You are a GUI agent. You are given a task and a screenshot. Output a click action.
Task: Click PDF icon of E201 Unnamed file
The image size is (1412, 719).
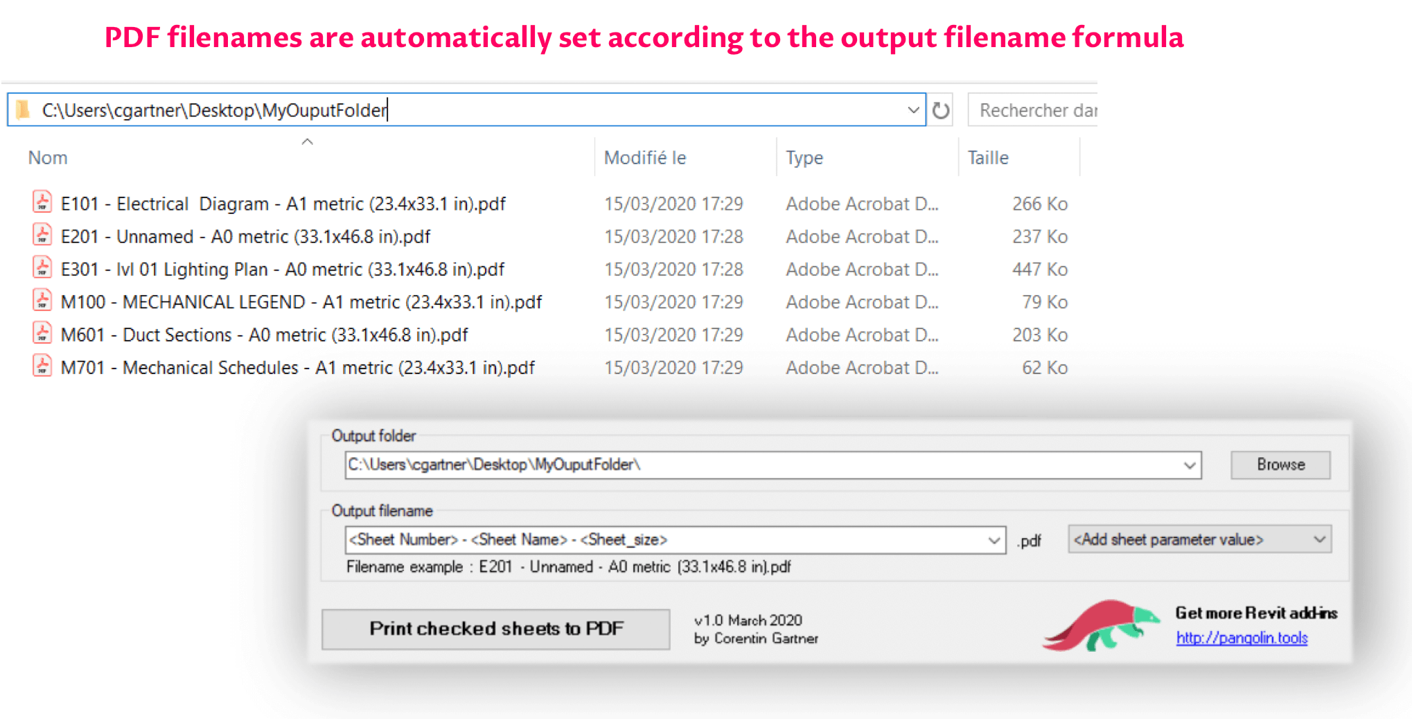click(x=42, y=236)
